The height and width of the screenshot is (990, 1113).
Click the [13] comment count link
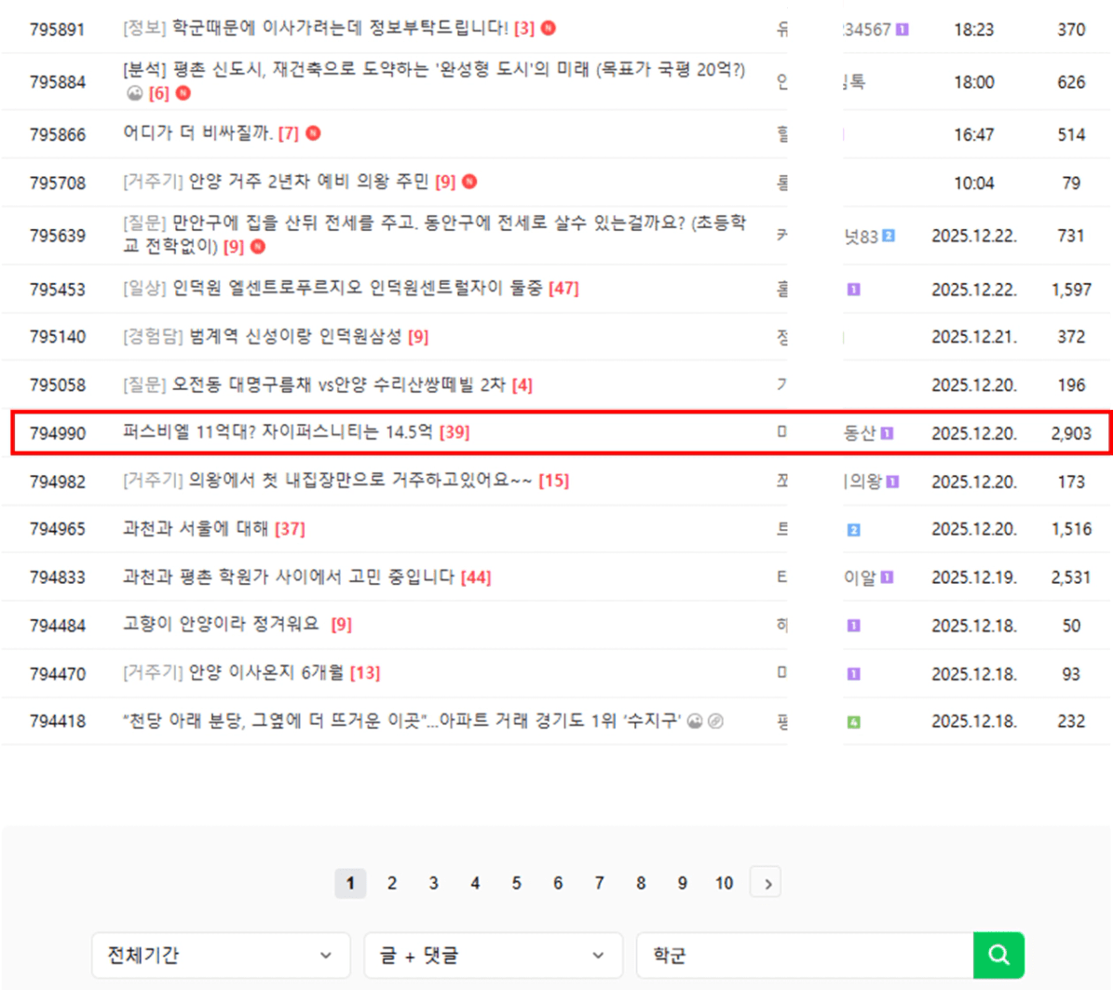(x=365, y=672)
